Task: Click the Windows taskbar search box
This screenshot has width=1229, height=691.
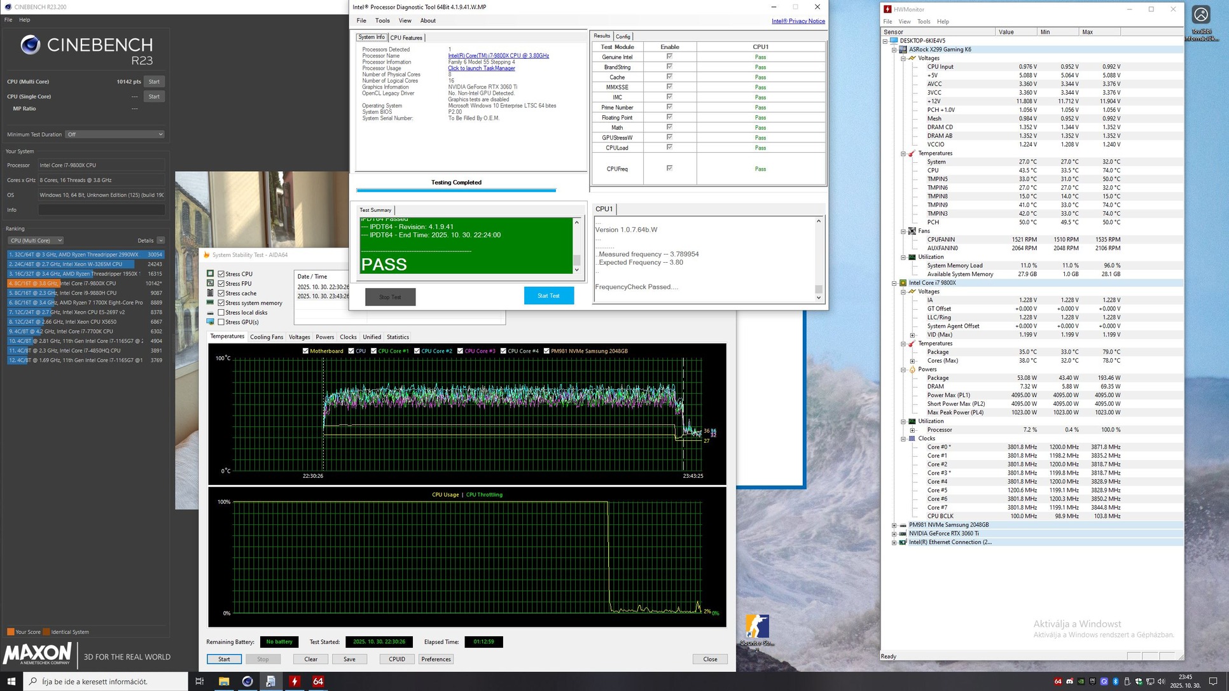Action: coord(106,681)
